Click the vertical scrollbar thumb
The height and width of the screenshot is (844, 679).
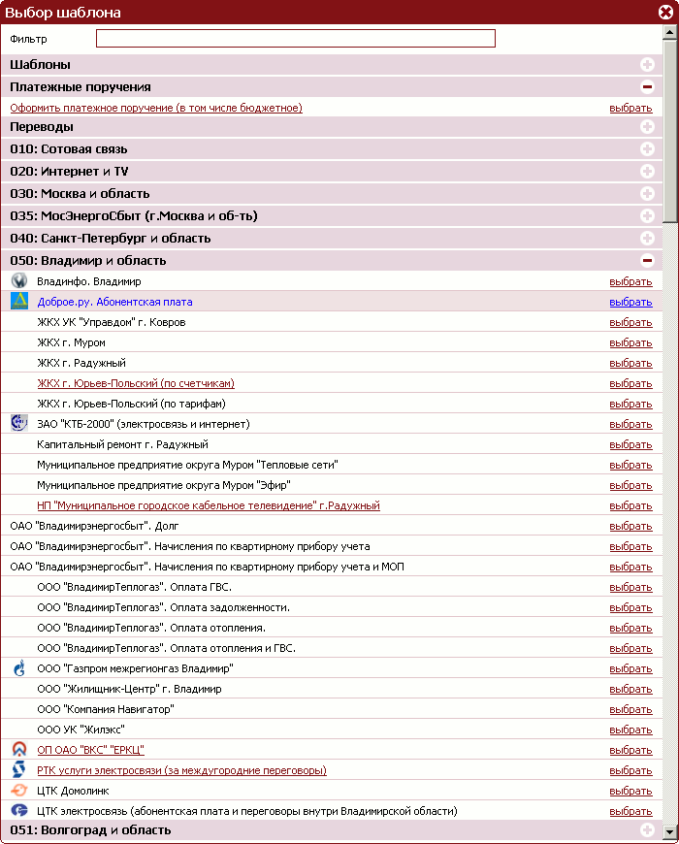click(x=670, y=131)
